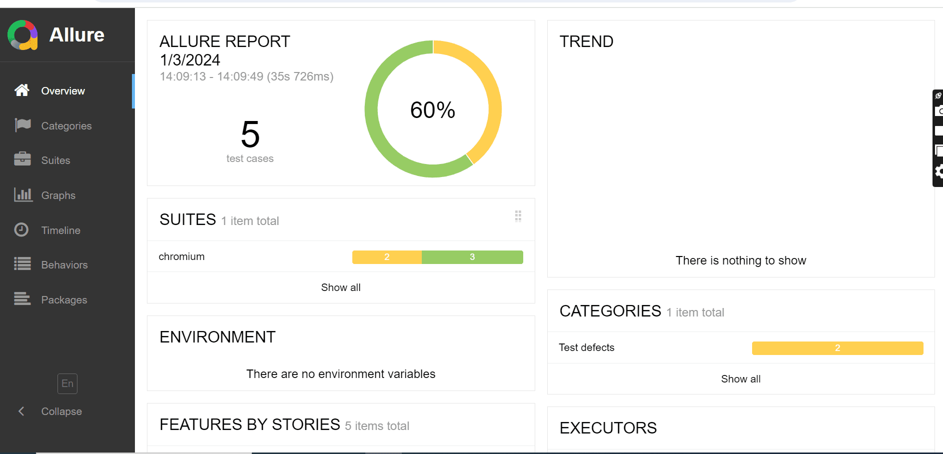Open the chromium suite row
943x454 pixels.
click(341, 256)
